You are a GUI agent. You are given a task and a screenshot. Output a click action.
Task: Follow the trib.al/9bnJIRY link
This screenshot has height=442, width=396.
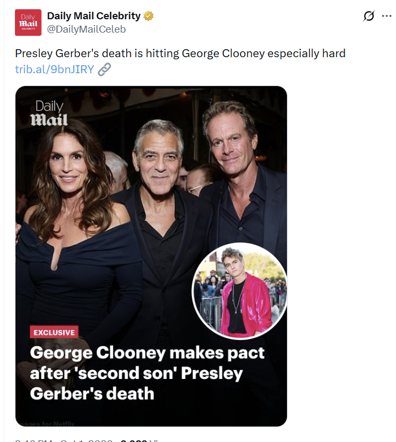point(55,69)
